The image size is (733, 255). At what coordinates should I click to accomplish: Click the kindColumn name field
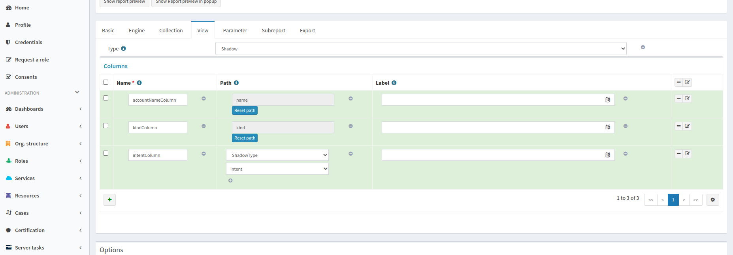158,127
